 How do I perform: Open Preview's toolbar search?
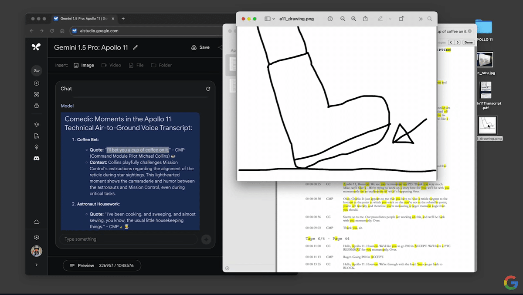[430, 19]
